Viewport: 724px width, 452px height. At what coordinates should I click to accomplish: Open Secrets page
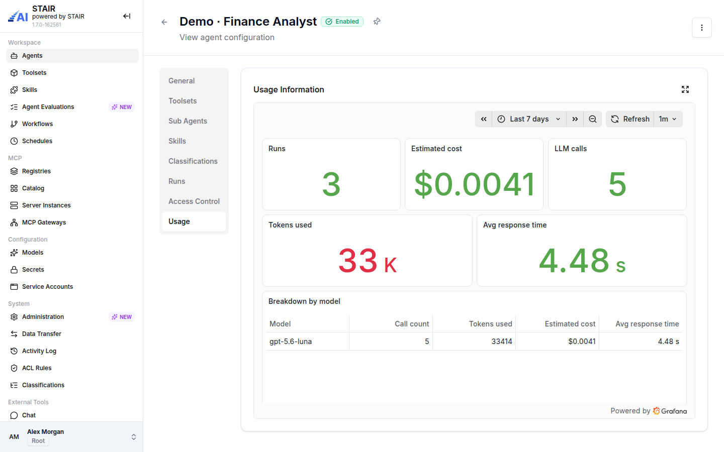pyautogui.click(x=72, y=270)
